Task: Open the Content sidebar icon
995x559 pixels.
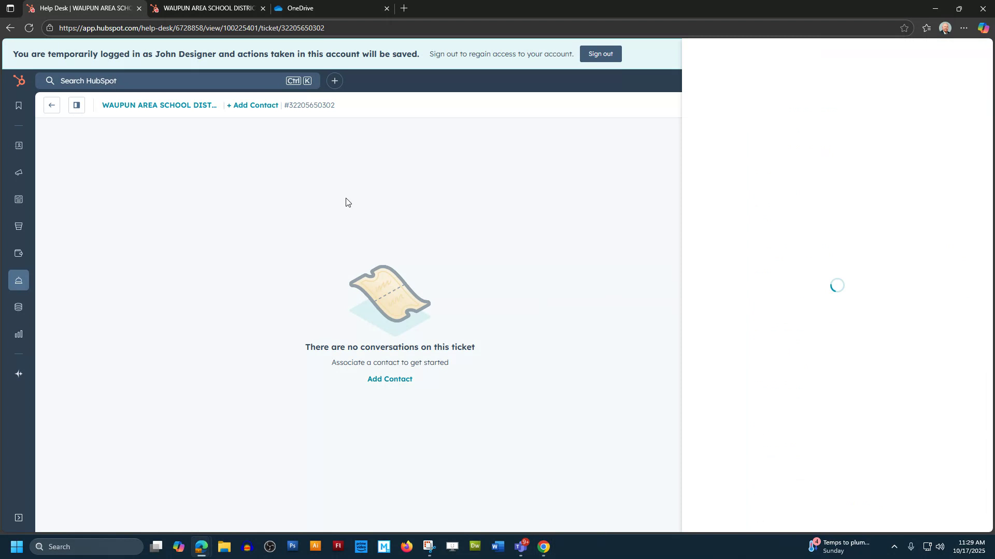Action: 19,199
